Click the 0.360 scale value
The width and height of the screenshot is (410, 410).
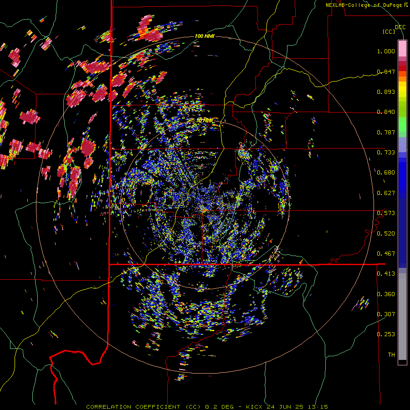point(386,294)
